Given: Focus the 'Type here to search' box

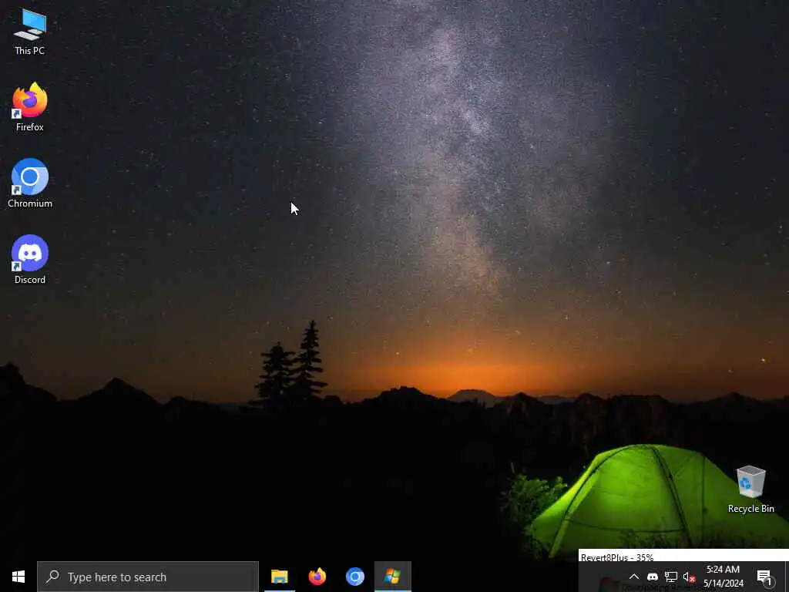Looking at the screenshot, I should (x=148, y=577).
